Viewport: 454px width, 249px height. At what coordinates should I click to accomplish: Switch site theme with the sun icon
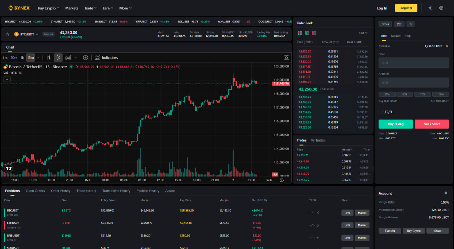click(430, 8)
